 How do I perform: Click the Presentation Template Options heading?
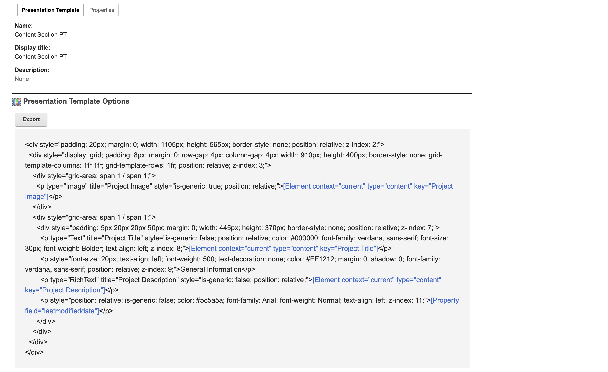76,101
